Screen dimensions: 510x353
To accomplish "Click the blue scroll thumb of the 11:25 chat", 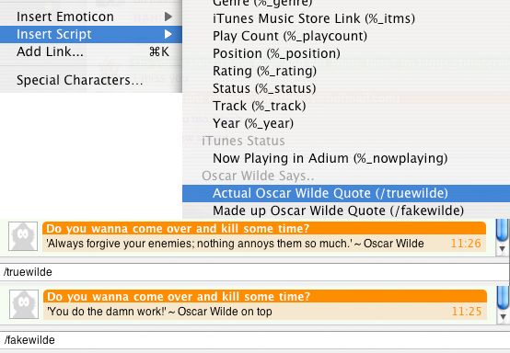I will 504,298.
